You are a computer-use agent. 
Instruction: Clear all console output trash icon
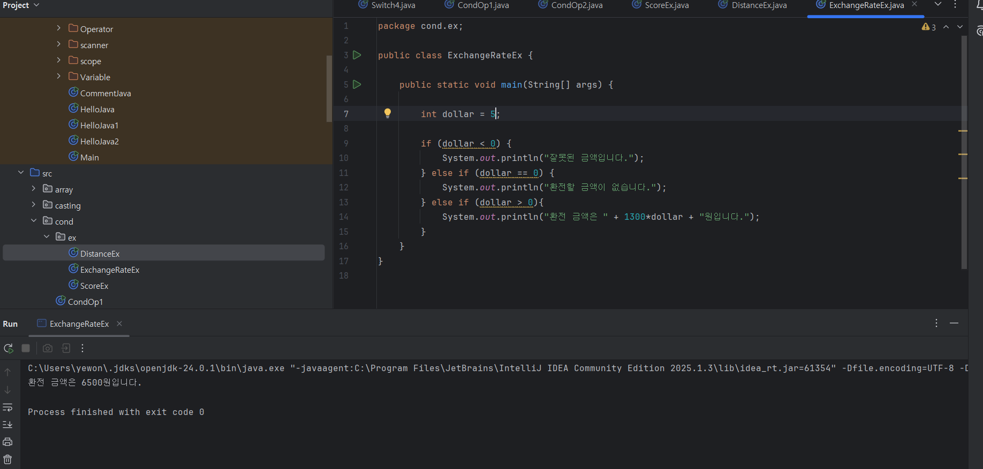click(7, 459)
